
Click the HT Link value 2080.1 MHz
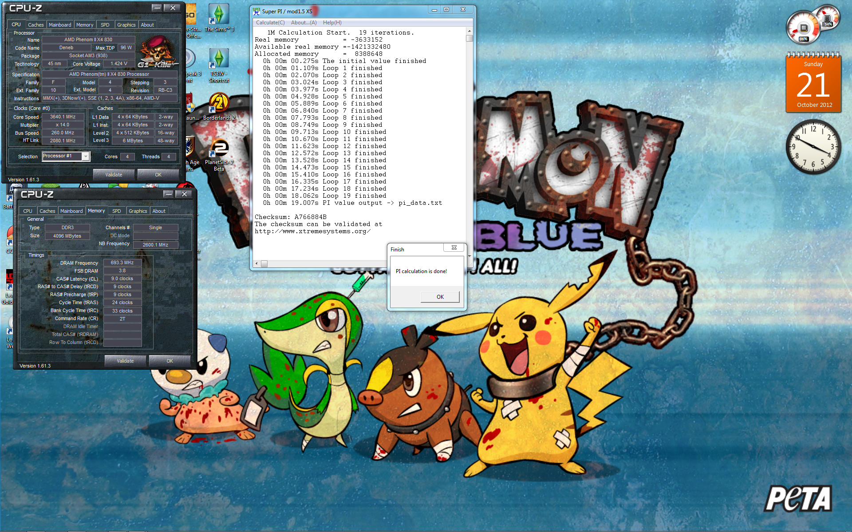[63, 141]
